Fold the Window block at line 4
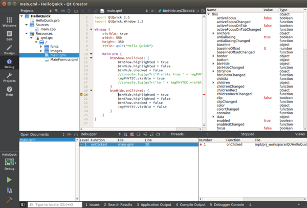This screenshot has width=307, height=208. tap(91, 29)
